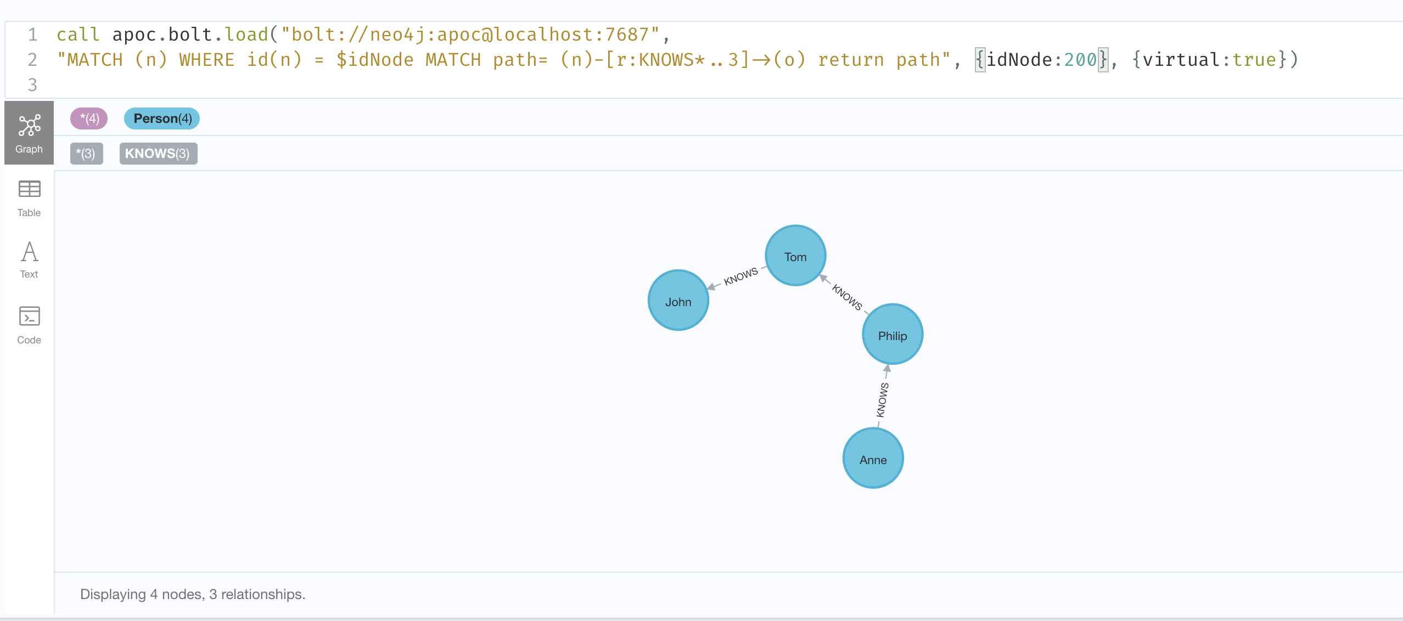Image resolution: width=1403 pixels, height=621 pixels.
Task: Click the bolt connection URL string in editor
Action: (469, 35)
